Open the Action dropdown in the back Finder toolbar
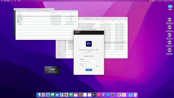Image resolution: width=174 pixels, height=98 pixels. [x=106, y=19]
